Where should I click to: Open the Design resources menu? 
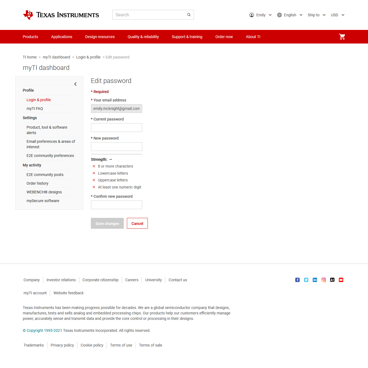point(100,37)
